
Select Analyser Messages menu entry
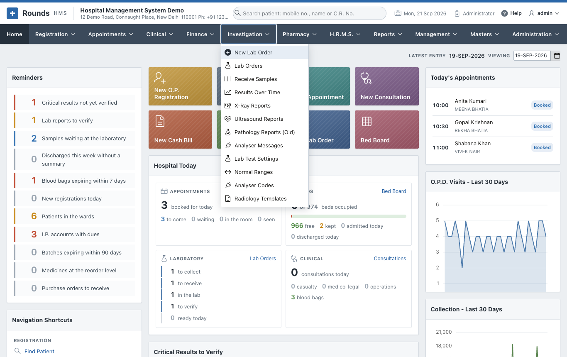coord(265,145)
